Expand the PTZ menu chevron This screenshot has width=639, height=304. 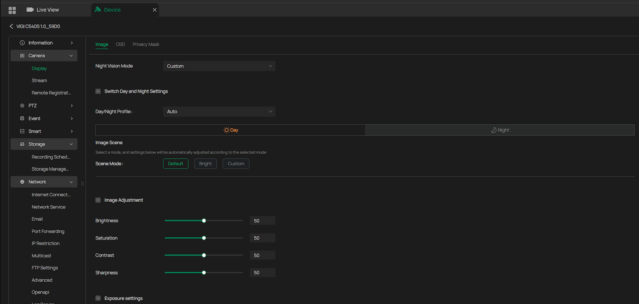[x=71, y=106]
